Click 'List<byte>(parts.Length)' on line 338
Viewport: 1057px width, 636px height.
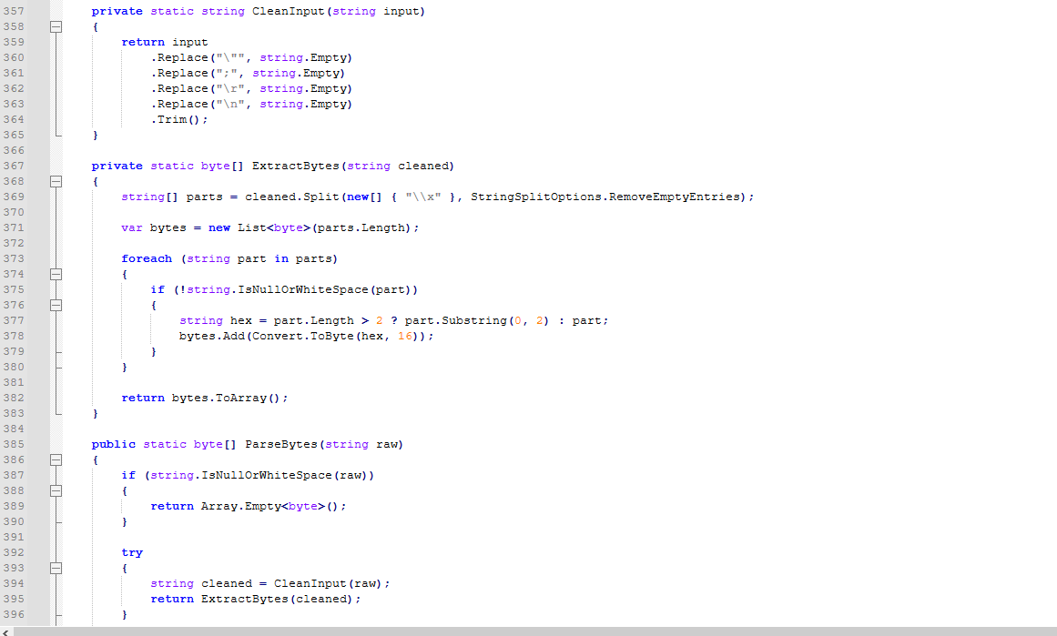point(324,227)
